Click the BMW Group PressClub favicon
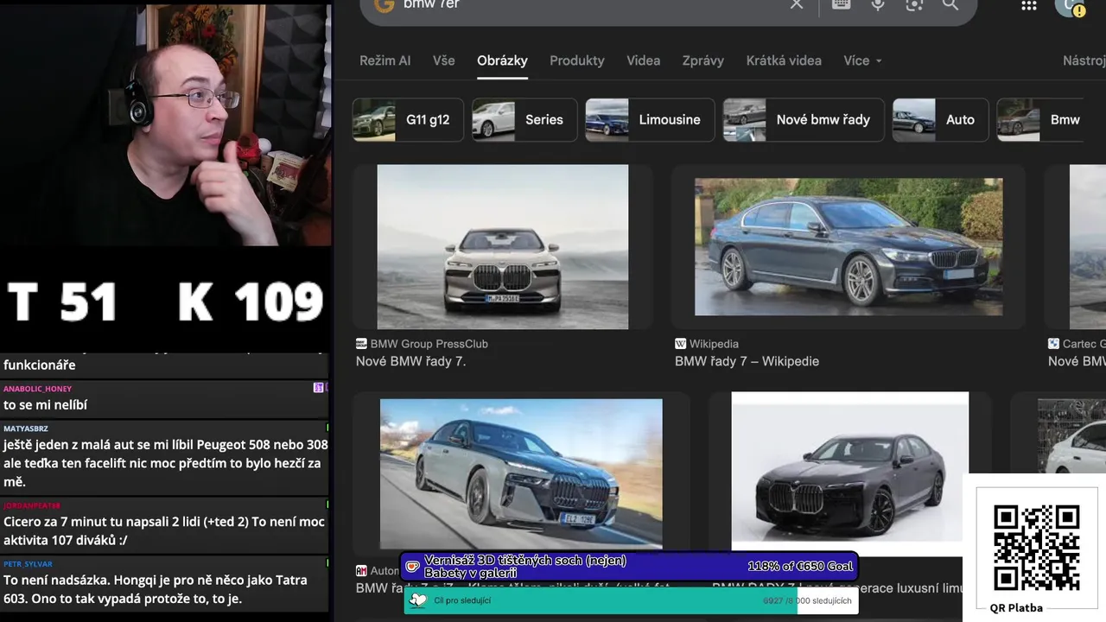This screenshot has width=1106, height=622. point(361,344)
